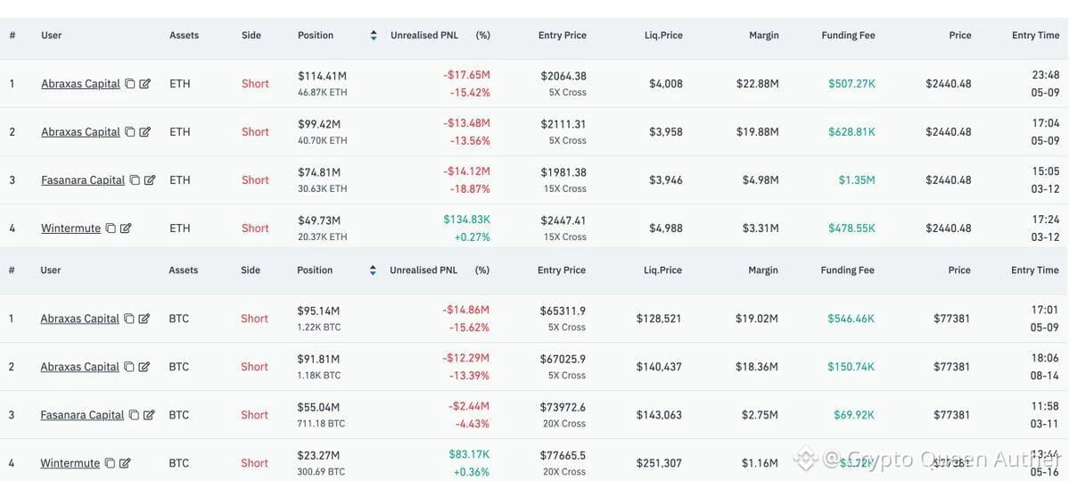Copy address icon for ETH row 1 Abraxas Capital
1069x481 pixels.
coord(130,84)
